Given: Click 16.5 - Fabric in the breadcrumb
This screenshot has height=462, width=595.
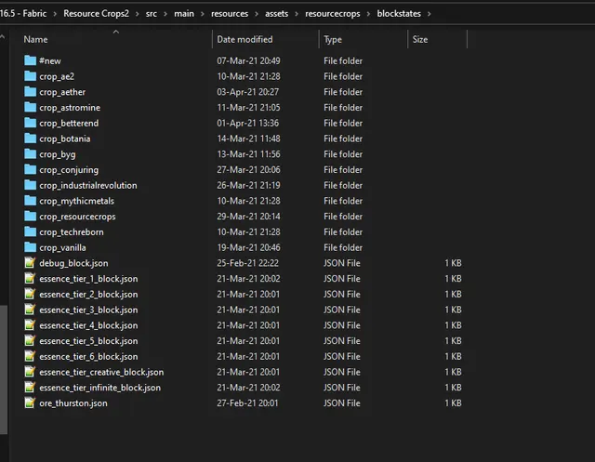Looking at the screenshot, I should (23, 14).
